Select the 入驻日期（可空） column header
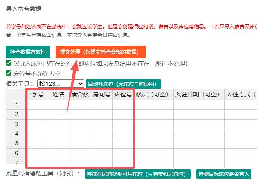 pyautogui.click(x=199, y=95)
